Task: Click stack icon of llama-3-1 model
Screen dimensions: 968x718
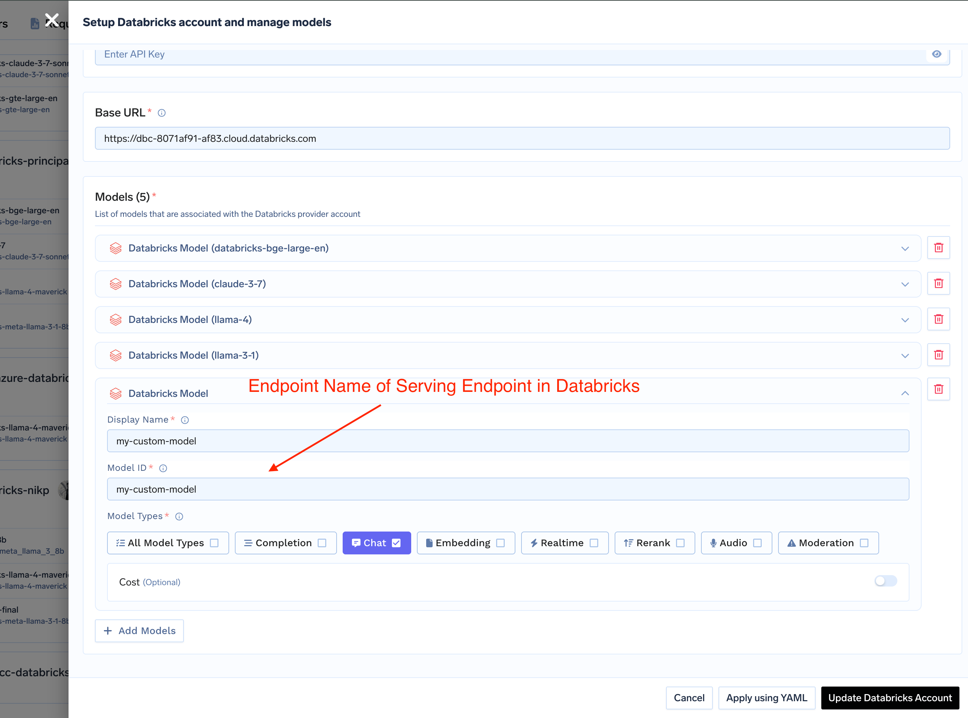Action: (116, 355)
